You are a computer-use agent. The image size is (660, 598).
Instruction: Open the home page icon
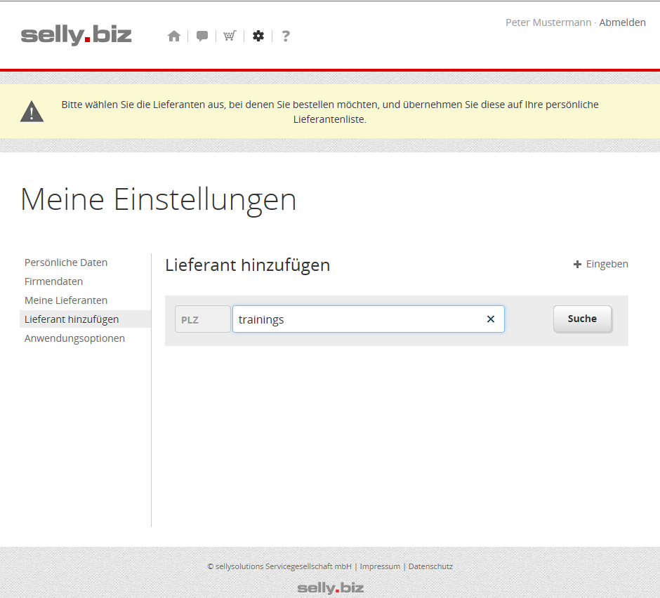(x=174, y=36)
